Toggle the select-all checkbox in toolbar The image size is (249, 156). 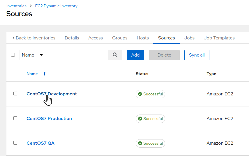tap(13, 55)
